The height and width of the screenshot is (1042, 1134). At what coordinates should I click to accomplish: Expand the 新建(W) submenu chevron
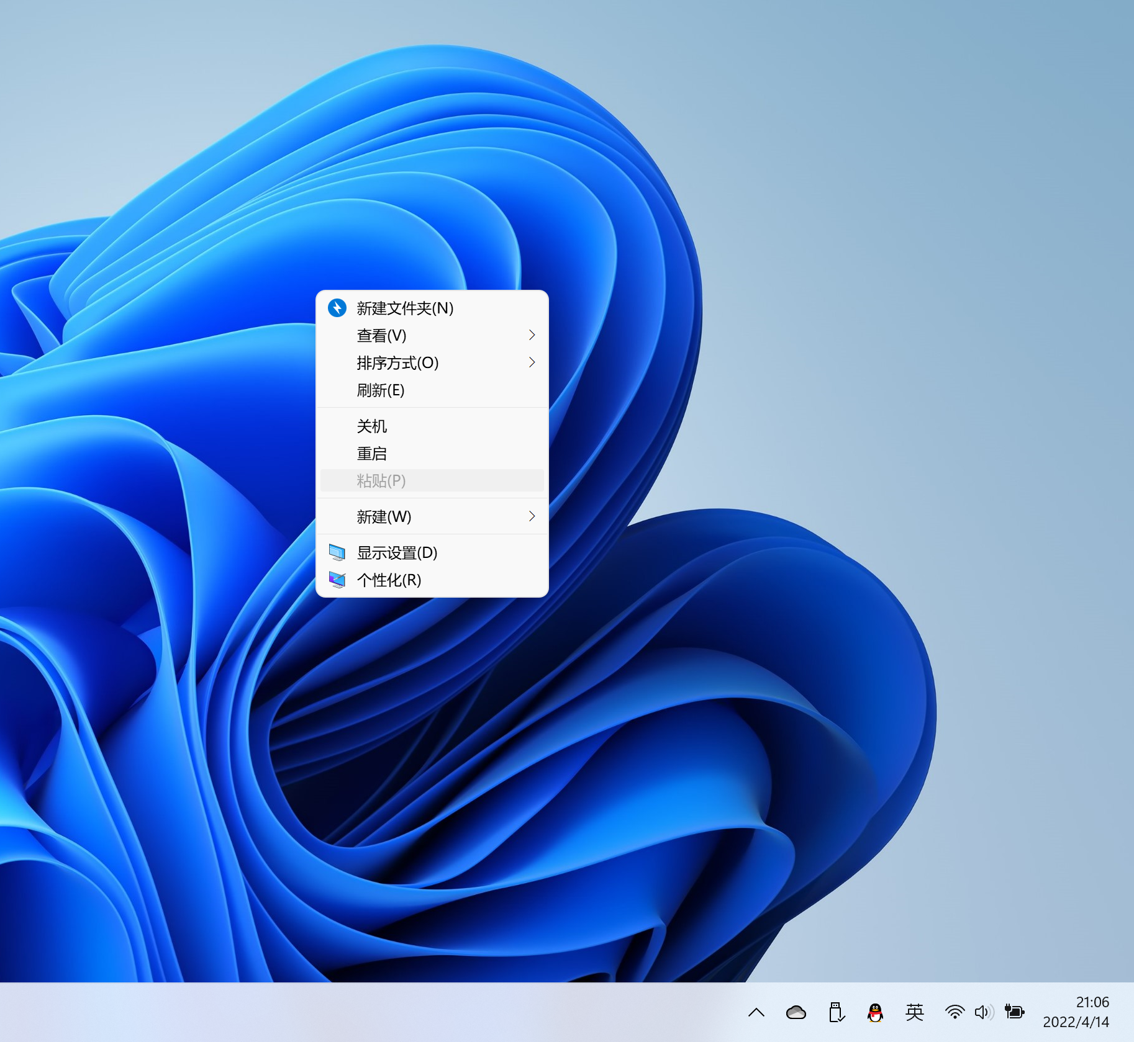tap(532, 516)
